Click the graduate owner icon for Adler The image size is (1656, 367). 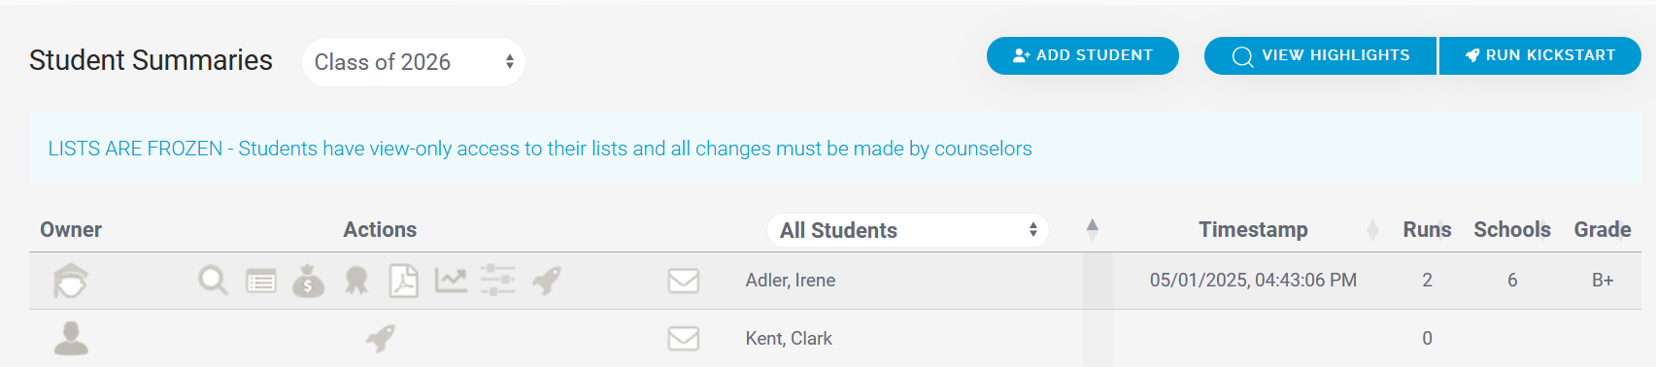click(71, 281)
